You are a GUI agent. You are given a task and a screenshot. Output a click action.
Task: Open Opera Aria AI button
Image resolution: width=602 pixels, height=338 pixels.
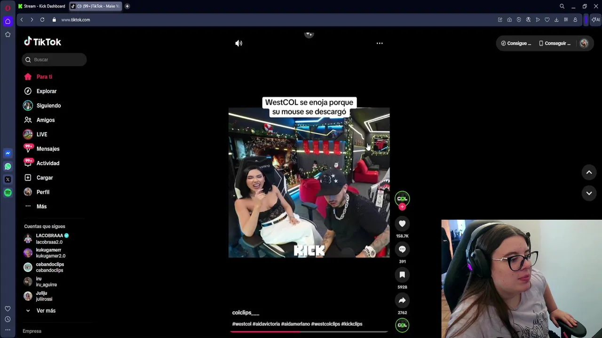(x=595, y=20)
